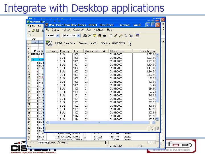Image resolution: width=205 pixels, height=154 pixels.
Task: Click the Item column header
Action: point(78,51)
